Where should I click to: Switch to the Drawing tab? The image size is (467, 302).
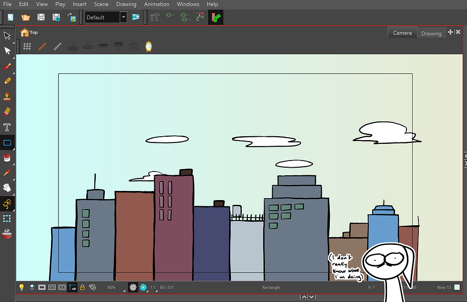[x=431, y=33]
